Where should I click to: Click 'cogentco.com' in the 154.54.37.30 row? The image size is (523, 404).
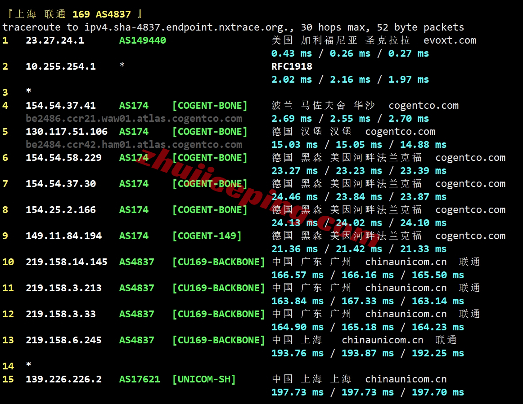(x=471, y=184)
